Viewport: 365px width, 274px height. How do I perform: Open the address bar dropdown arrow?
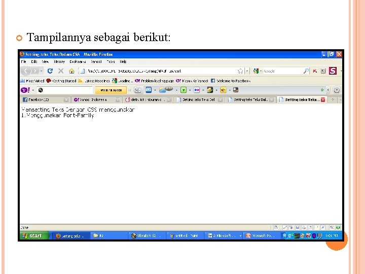tap(247, 71)
